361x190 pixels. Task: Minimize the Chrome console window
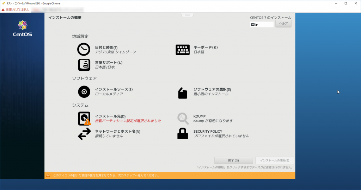click(336, 3)
